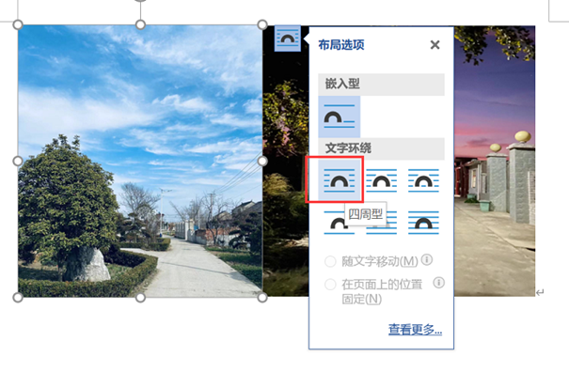Show info for 在页面上的位置固定 option

(x=438, y=283)
